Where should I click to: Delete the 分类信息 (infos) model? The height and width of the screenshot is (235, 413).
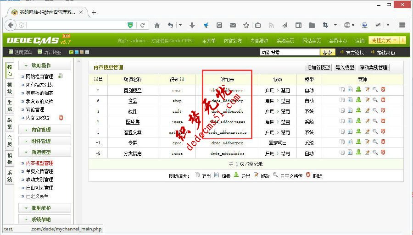pos(383,152)
